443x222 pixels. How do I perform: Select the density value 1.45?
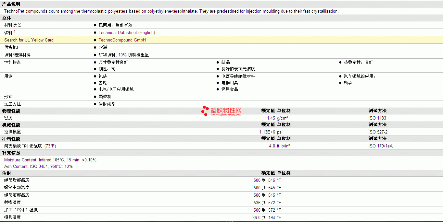click(x=271, y=118)
